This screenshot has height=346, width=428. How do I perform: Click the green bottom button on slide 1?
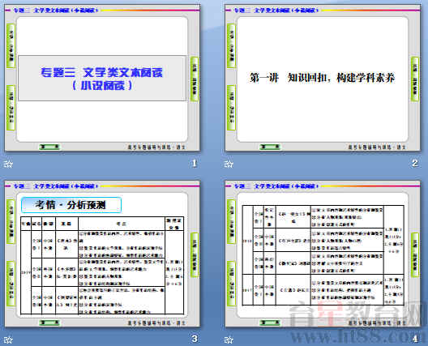tap(49, 147)
